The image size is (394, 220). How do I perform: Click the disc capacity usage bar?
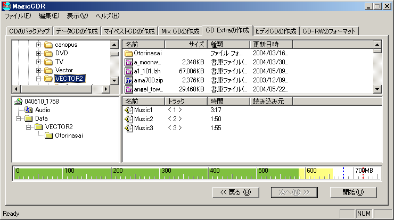pyautogui.click(x=197, y=173)
